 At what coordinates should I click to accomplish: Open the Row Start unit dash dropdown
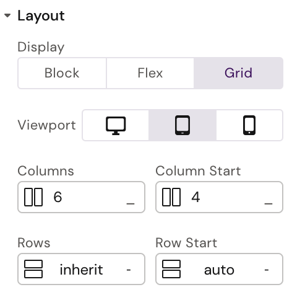point(267,270)
